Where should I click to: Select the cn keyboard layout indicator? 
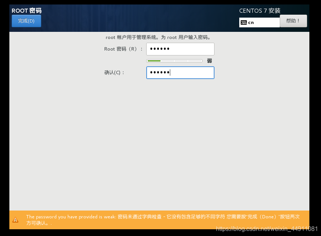coord(259,22)
